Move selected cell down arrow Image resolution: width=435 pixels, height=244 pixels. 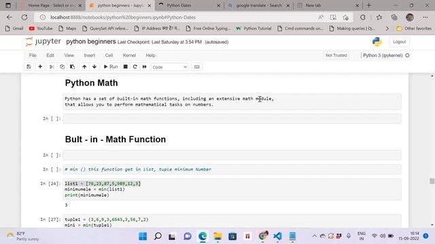tap(94, 67)
